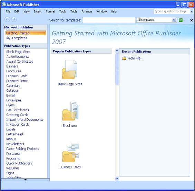The height and width of the screenshot is (191, 195).
Task: Select Quick Publications type
Action: point(19,163)
